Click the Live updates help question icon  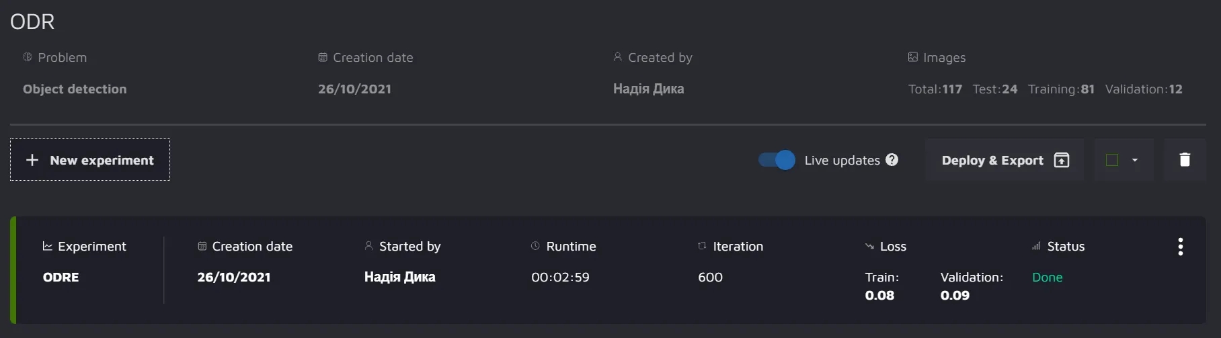(x=892, y=160)
